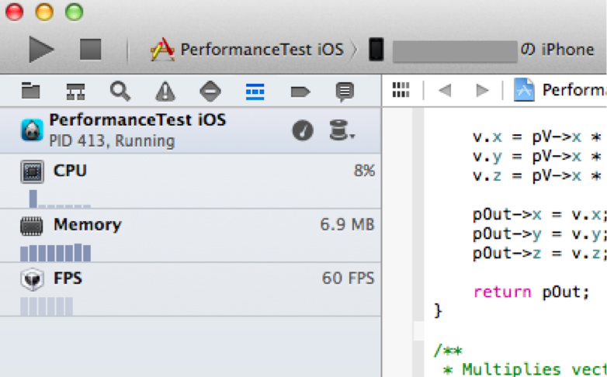
Task: Close the Xcode window with red button
Action: coord(14,12)
